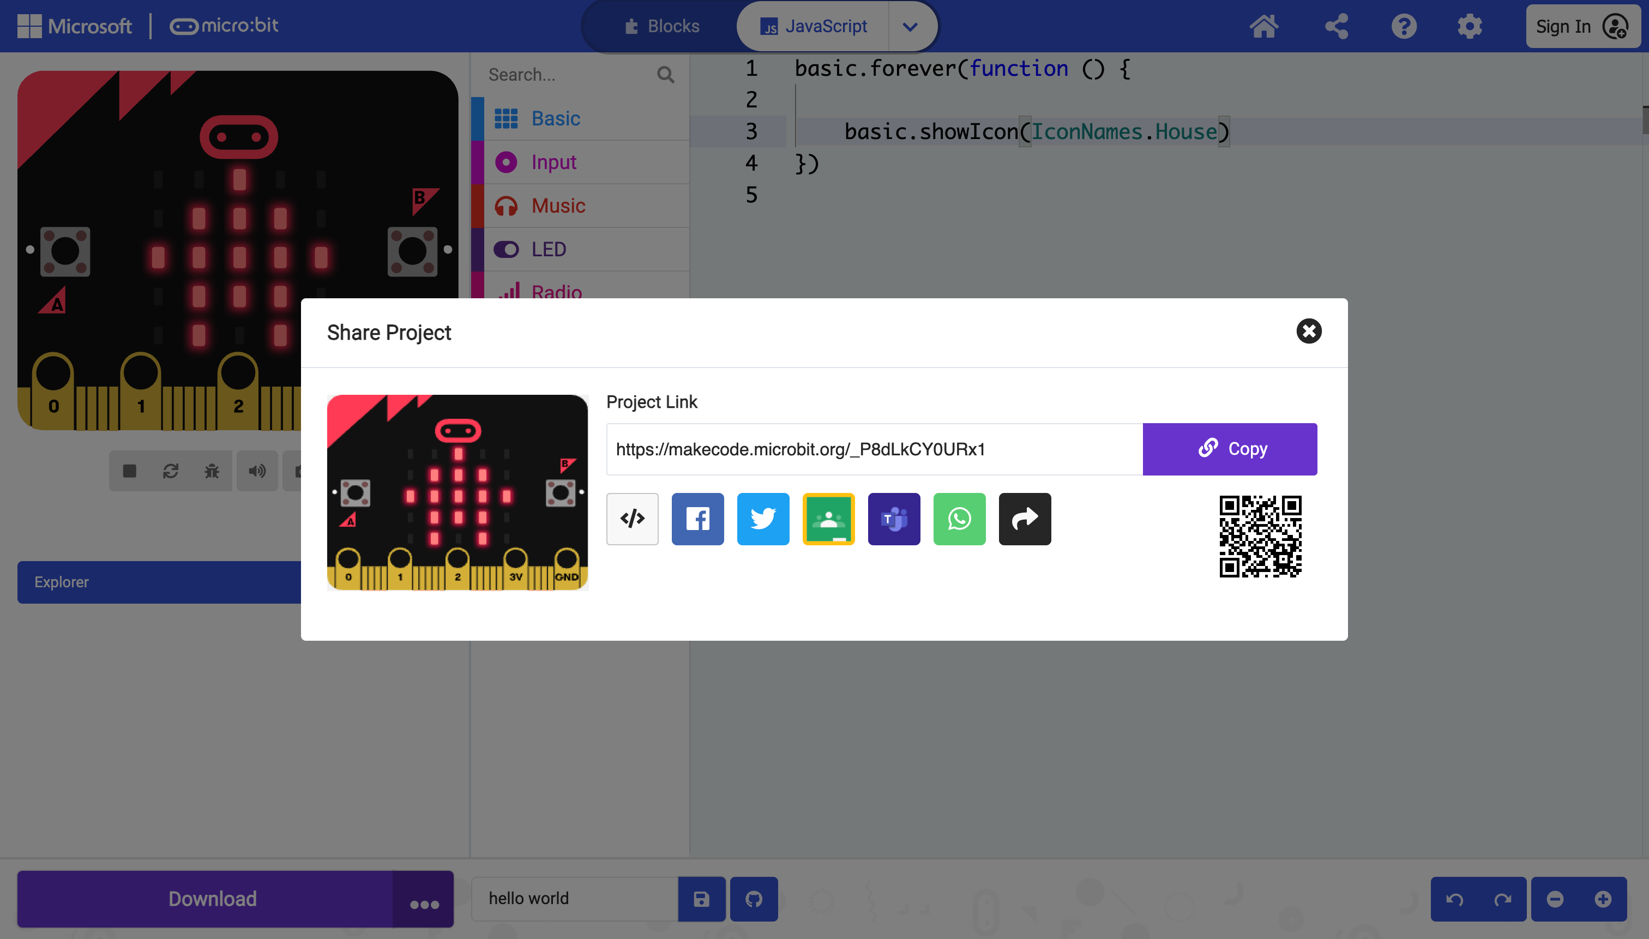Open the Settings gear menu
Screen dimensions: 1649x939
point(1470,26)
